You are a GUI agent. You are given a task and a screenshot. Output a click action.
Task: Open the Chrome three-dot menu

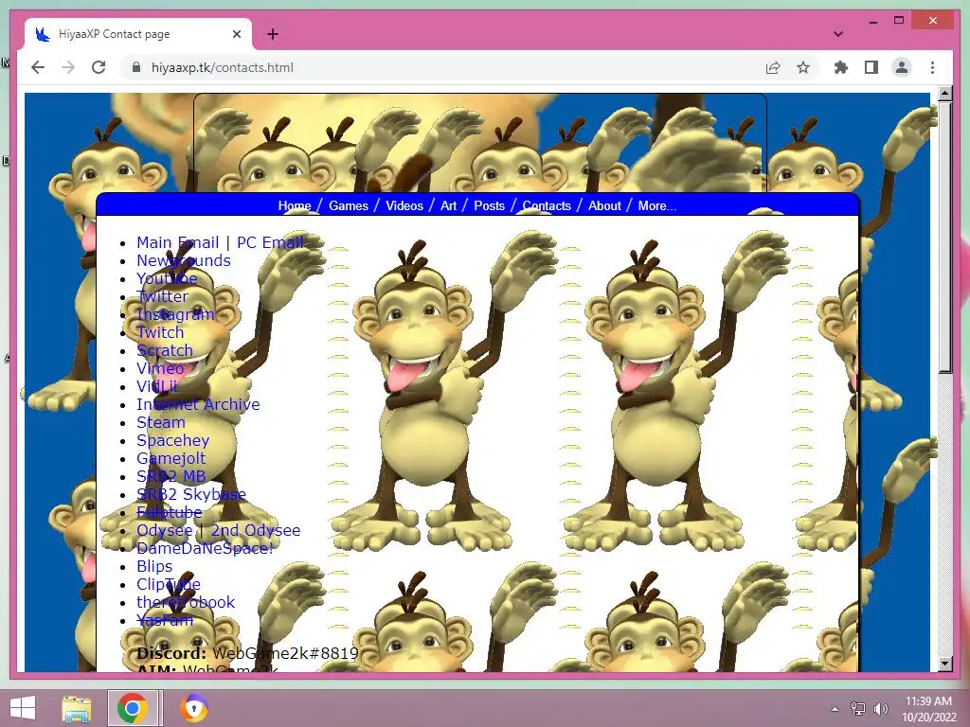point(932,67)
